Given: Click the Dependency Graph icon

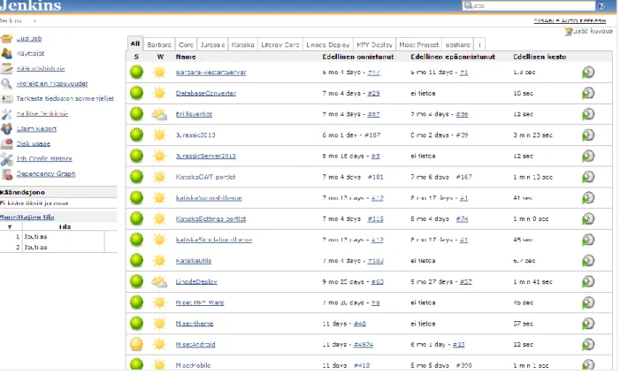Looking at the screenshot, I should 7,173.
